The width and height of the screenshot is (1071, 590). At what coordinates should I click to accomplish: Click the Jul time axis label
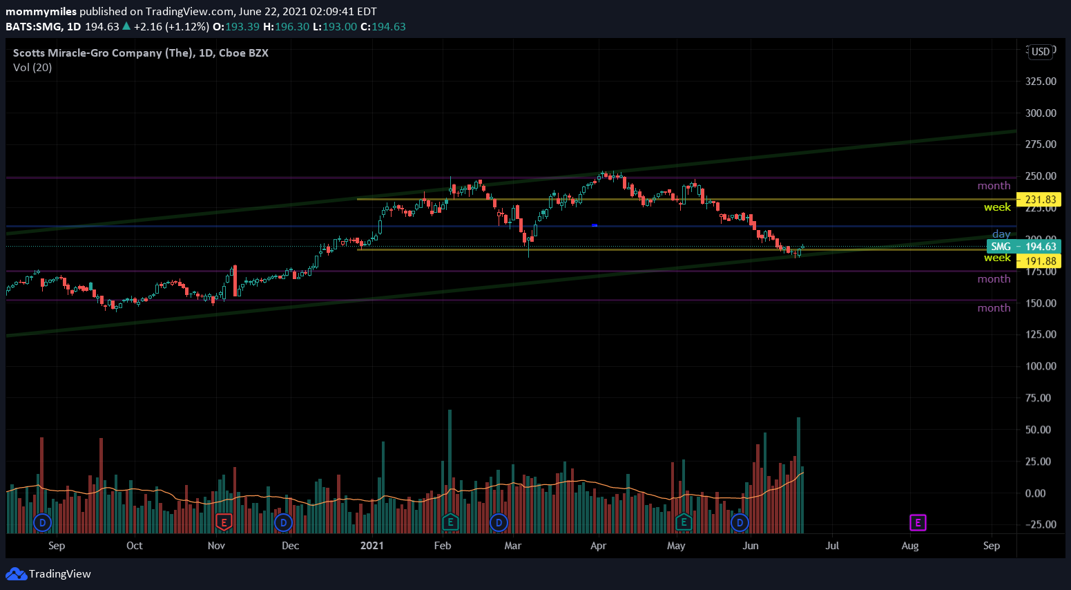click(832, 545)
